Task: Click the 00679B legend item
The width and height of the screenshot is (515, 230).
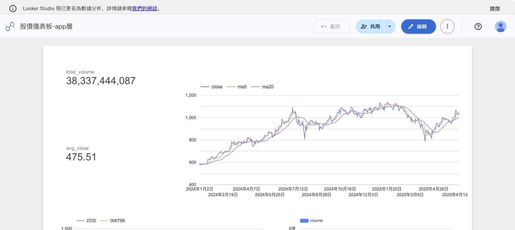Action: pos(112,220)
